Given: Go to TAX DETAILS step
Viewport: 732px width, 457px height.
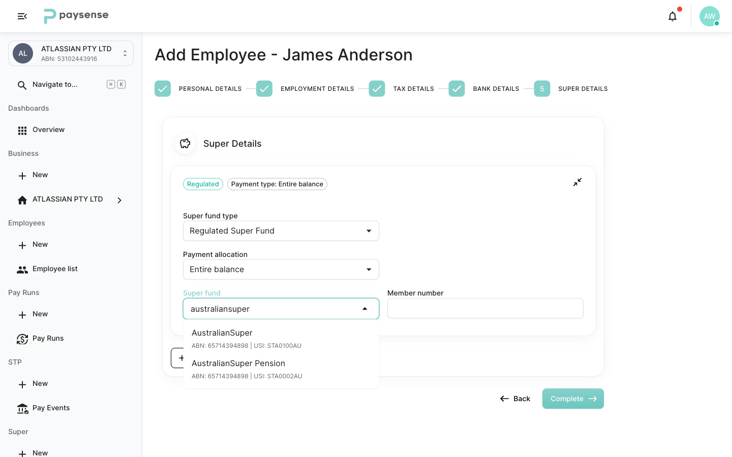Looking at the screenshot, I should [414, 89].
